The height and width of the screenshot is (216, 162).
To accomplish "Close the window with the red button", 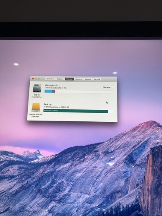I will pos(33,79).
